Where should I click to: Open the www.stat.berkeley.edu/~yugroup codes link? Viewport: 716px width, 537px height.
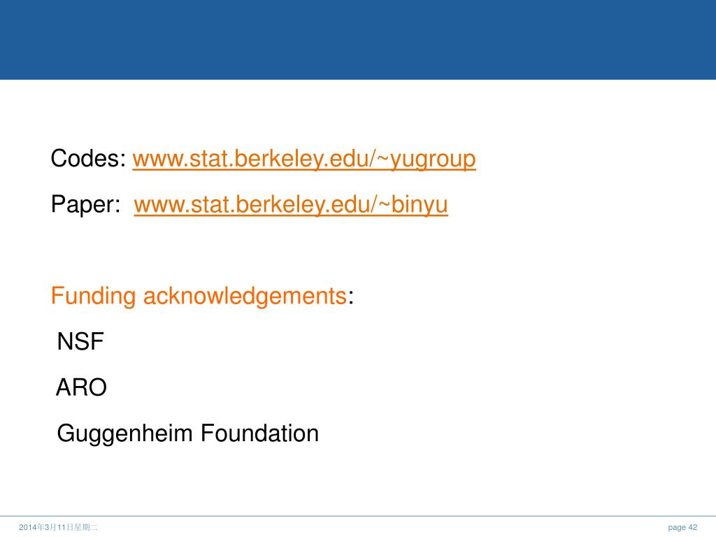point(304,159)
